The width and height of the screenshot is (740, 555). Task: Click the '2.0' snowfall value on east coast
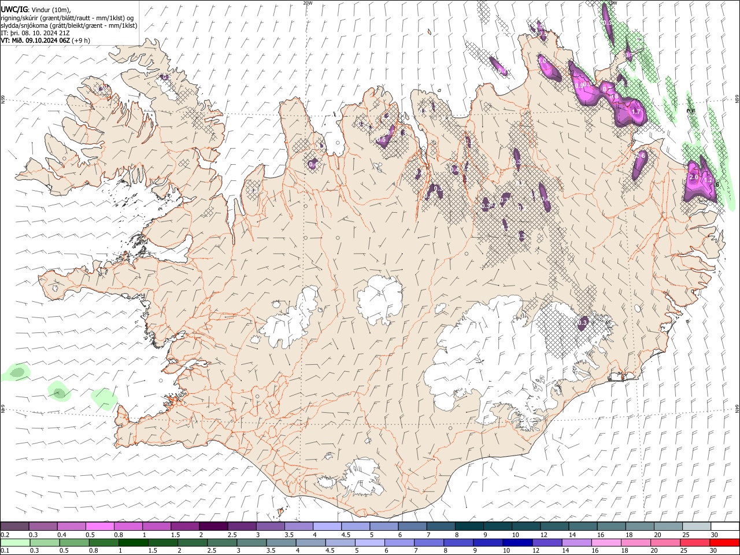[694, 177]
